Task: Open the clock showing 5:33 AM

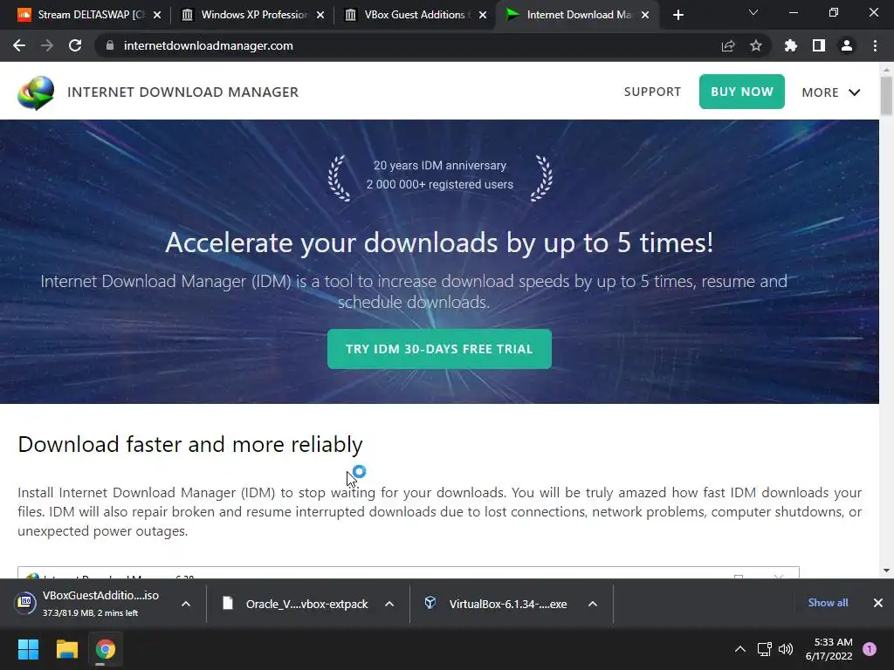Action: [829, 649]
